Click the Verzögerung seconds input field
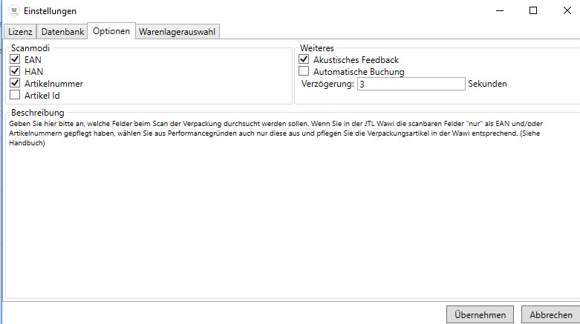Image resolution: width=580 pixels, height=324 pixels. [410, 84]
